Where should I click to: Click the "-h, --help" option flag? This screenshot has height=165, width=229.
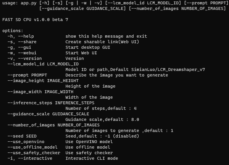[21, 36]
